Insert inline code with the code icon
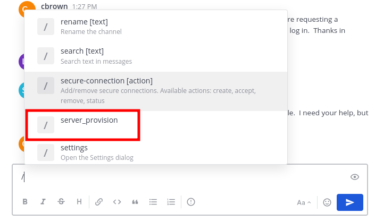Screen dimensions: 375x221 tap(117, 202)
